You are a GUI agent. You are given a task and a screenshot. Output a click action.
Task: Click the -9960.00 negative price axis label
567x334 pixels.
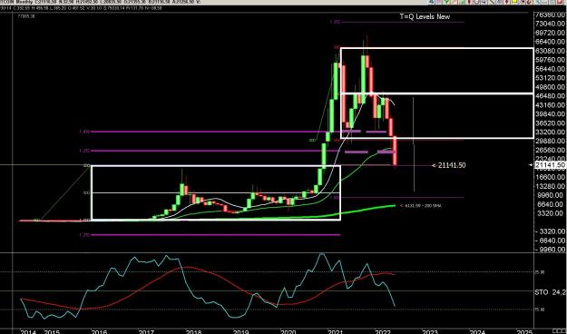(550, 250)
